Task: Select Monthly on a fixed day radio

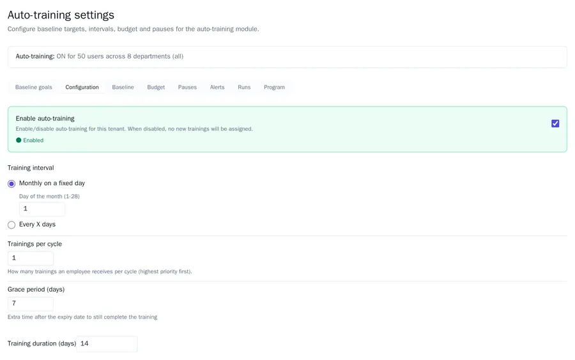Action: [11, 183]
